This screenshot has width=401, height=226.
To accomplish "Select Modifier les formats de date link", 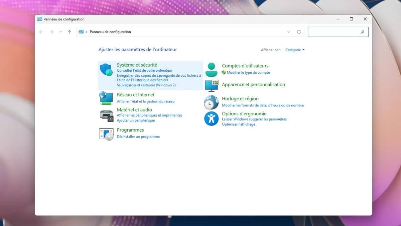I will point(263,105).
